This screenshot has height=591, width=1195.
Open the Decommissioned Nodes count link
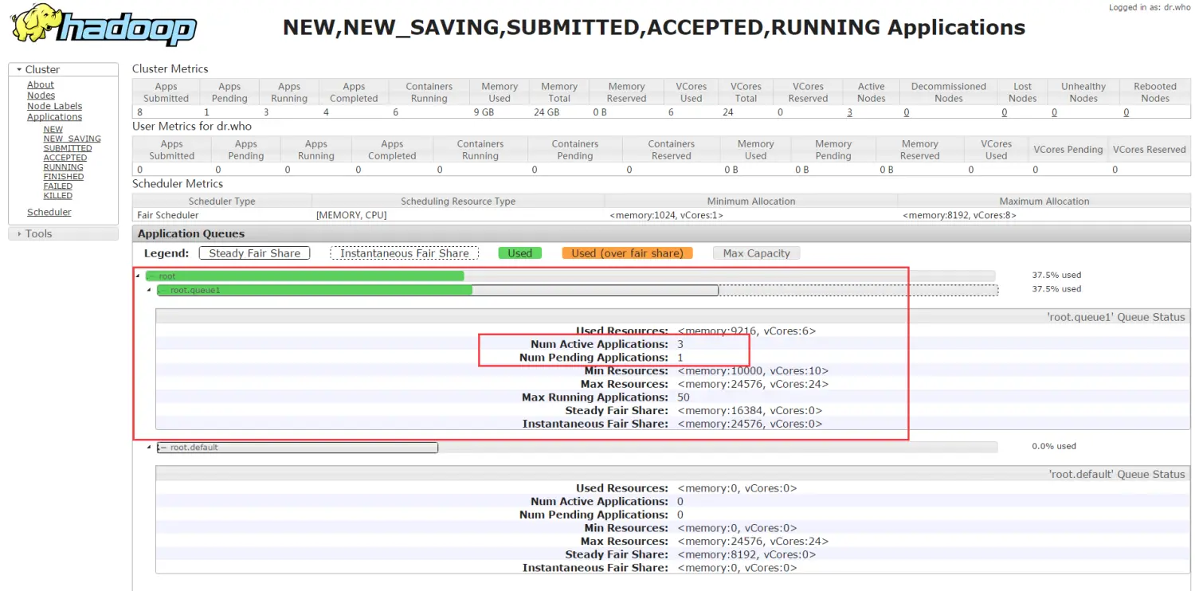tap(907, 112)
